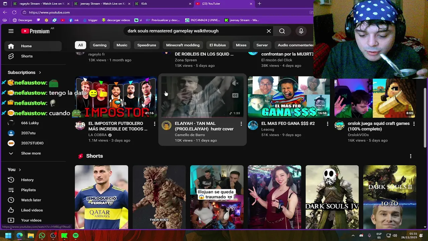
Task: Open Descargas bookmark in bookmarks bar
Action: tap(22, 20)
